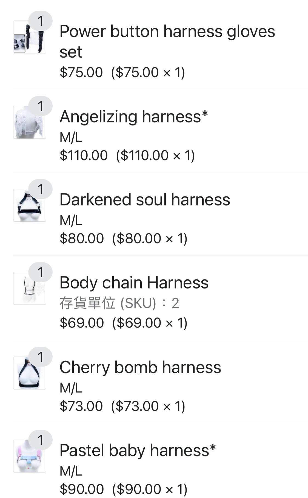Screen dimensions: 308x498
Task: Click the "Angelizing harness*" product name
Action: [134, 116]
